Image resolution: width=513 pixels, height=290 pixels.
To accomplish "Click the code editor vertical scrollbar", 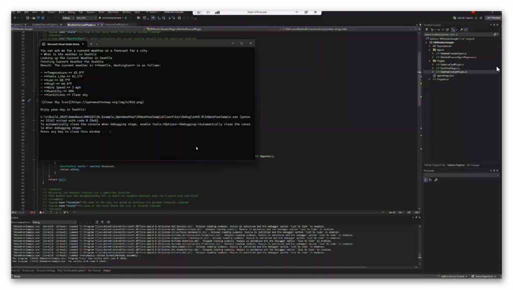I will 419,121.
